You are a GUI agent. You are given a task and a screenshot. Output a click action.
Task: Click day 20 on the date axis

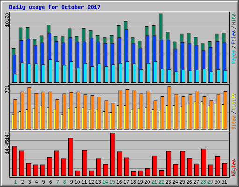pyautogui.click(x=147, y=182)
